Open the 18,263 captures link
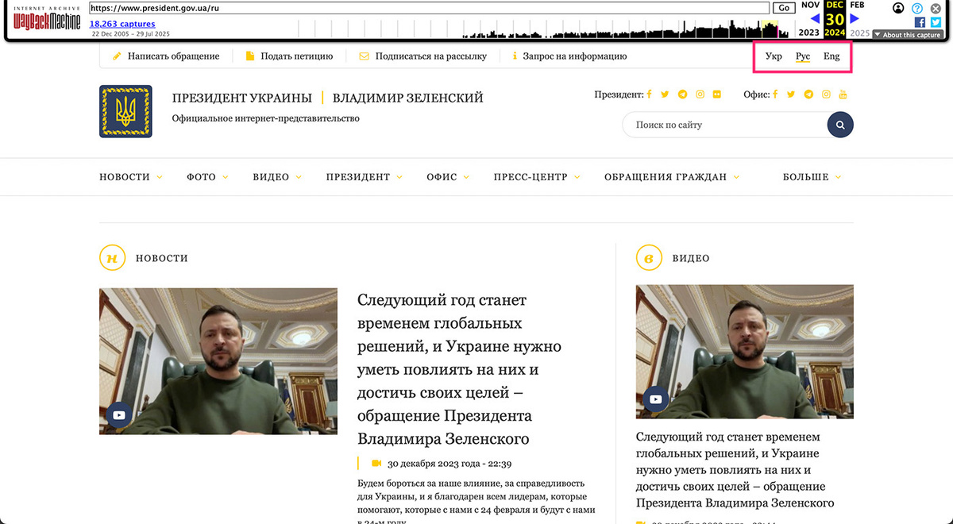The height and width of the screenshot is (524, 953). [122, 24]
